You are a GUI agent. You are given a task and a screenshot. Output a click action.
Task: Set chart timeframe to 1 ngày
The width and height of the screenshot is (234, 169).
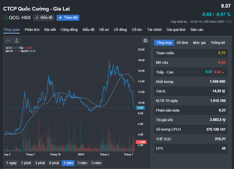[11, 163]
